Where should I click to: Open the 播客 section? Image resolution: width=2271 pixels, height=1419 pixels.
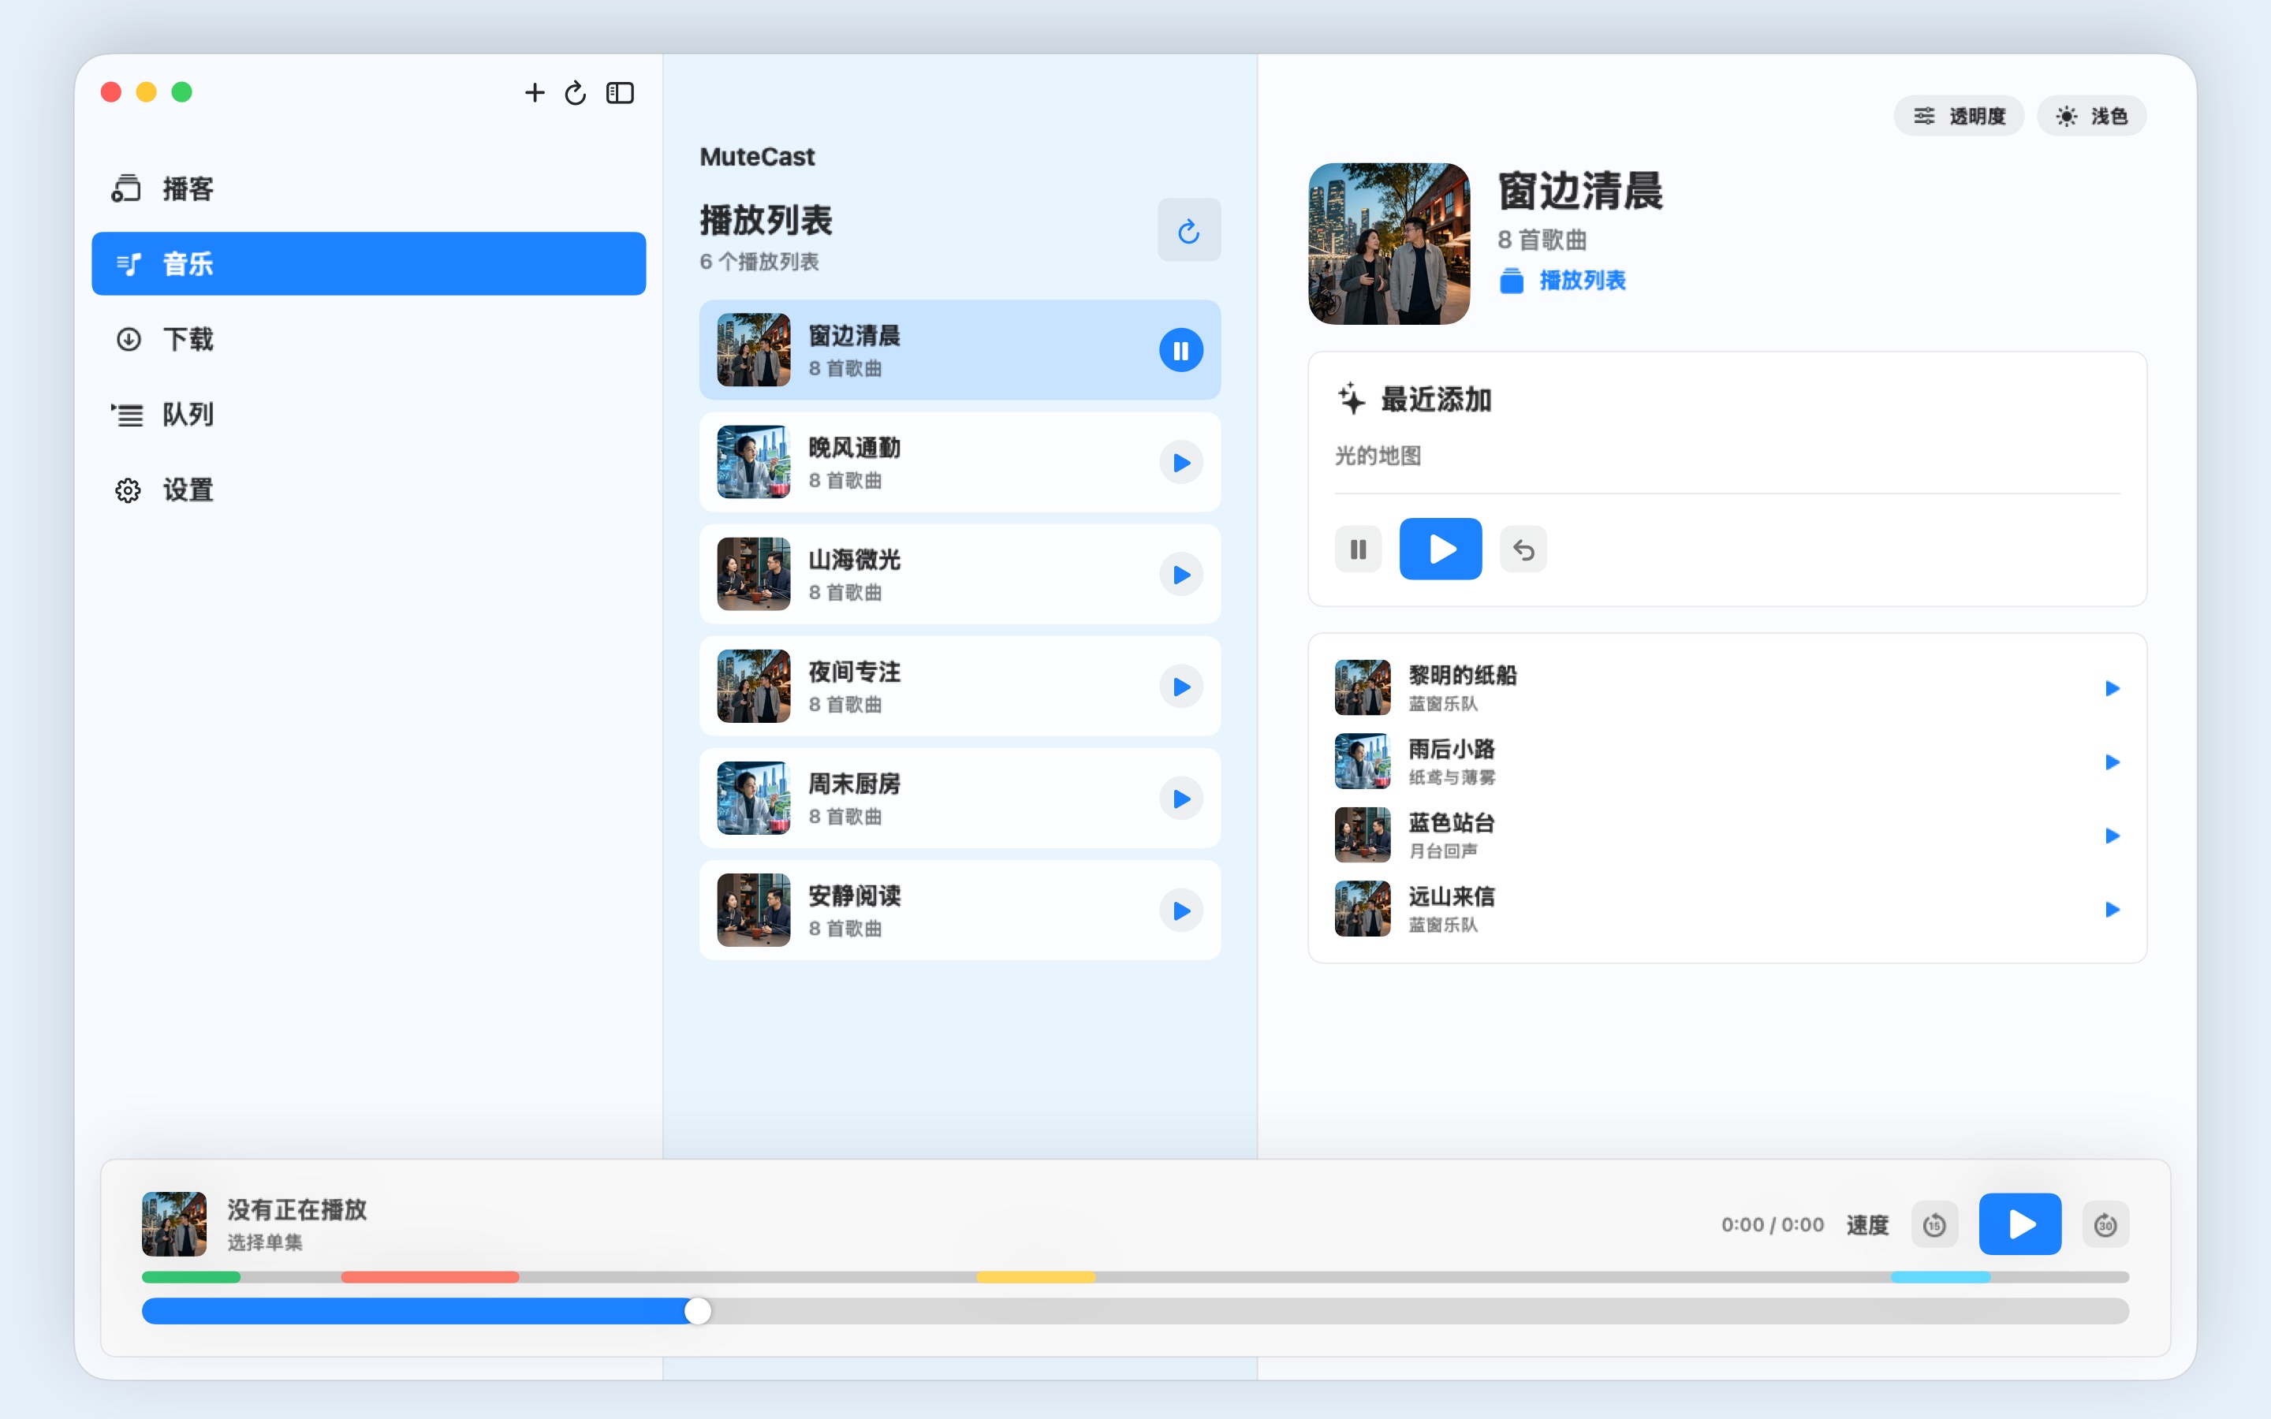point(368,188)
